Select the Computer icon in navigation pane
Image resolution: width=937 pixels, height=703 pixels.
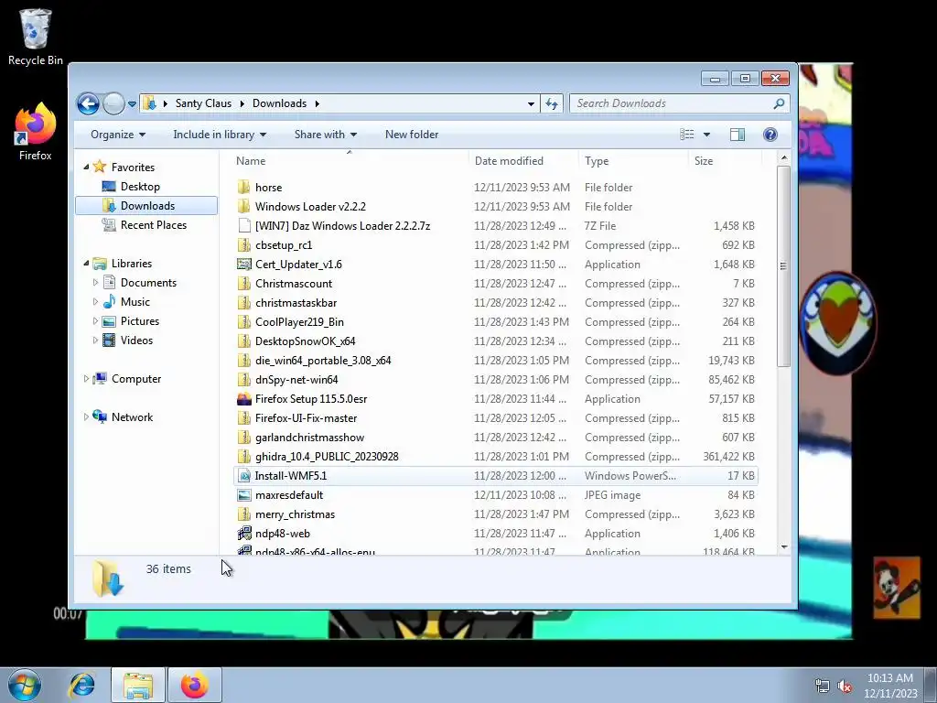pyautogui.click(x=100, y=379)
